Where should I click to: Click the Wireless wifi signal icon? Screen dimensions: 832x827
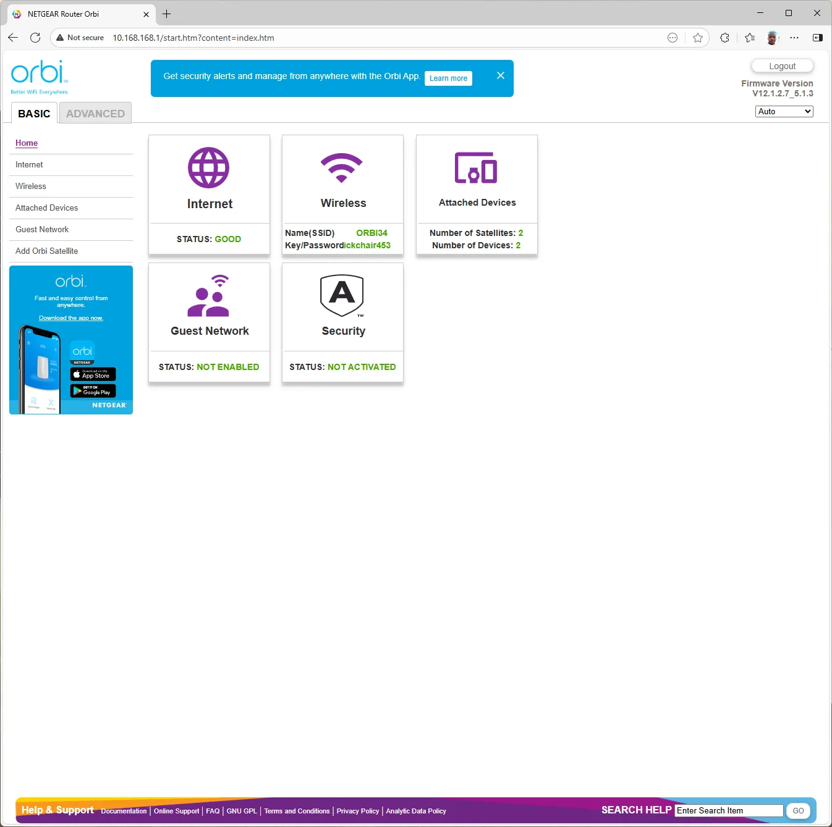342,167
